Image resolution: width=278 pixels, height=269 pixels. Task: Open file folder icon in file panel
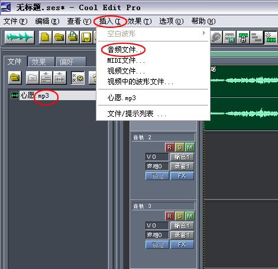(15, 78)
